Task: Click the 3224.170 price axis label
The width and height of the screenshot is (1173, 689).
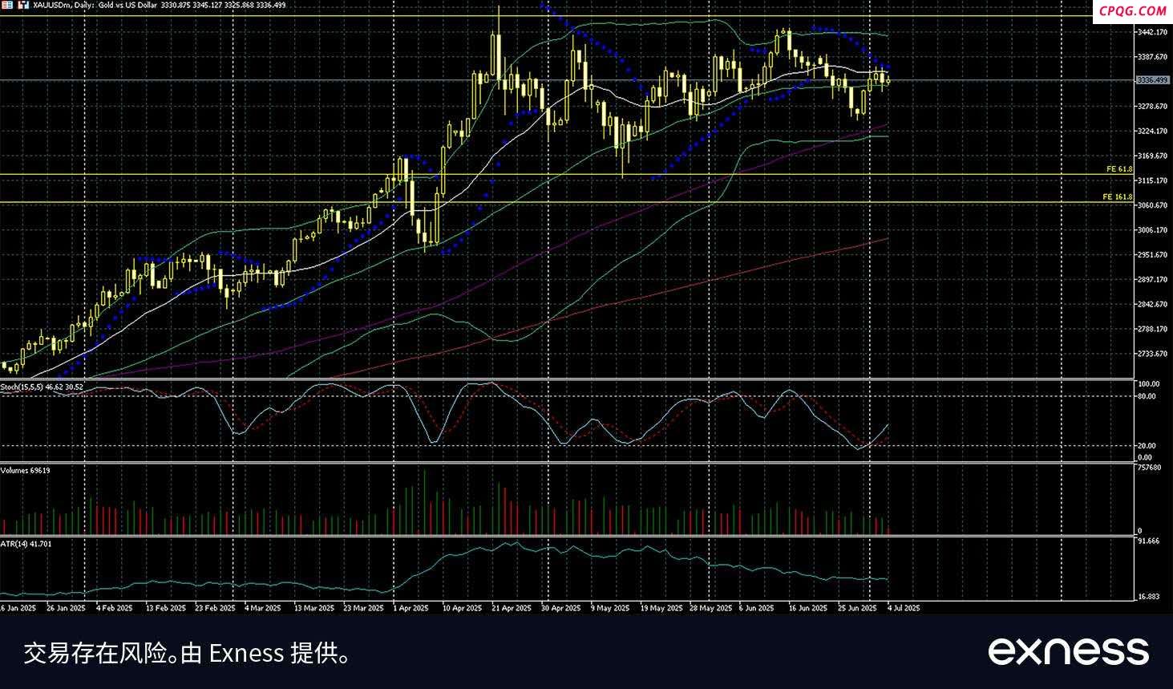Action: 1152,131
